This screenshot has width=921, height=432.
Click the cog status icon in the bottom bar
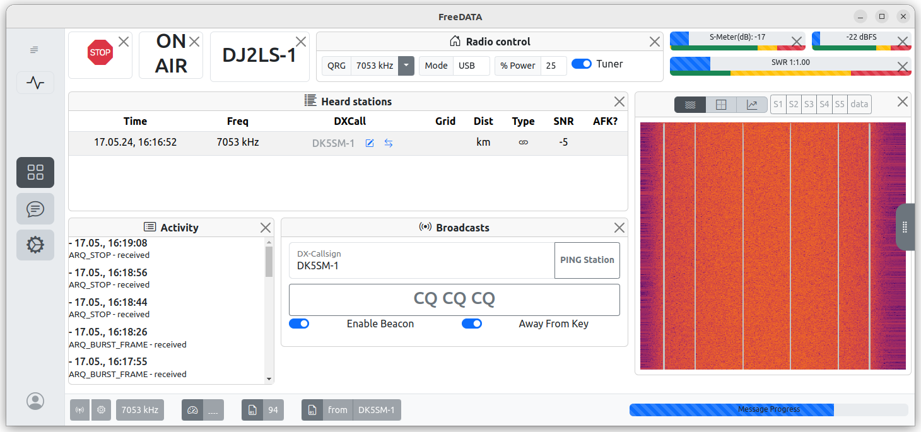(101, 410)
